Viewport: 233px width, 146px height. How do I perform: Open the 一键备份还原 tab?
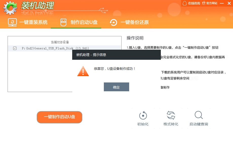(x=134, y=22)
